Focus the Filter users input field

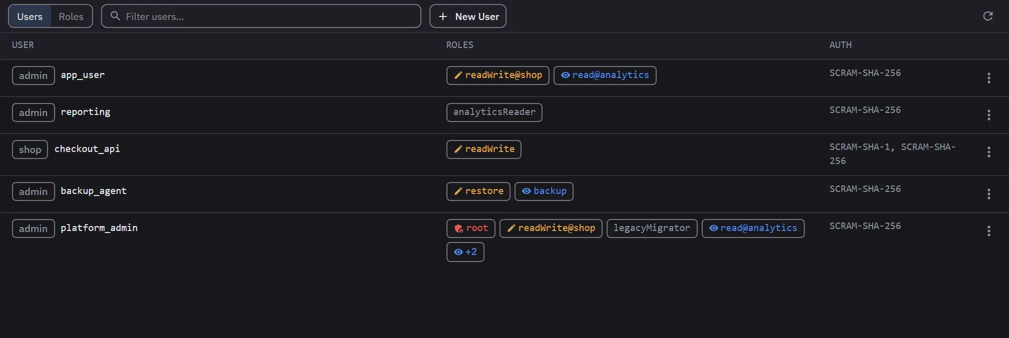coord(261,16)
